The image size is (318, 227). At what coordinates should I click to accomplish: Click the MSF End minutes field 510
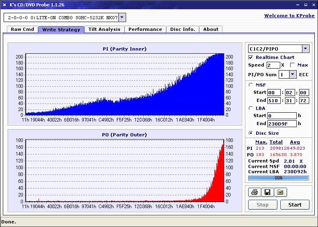(274, 100)
